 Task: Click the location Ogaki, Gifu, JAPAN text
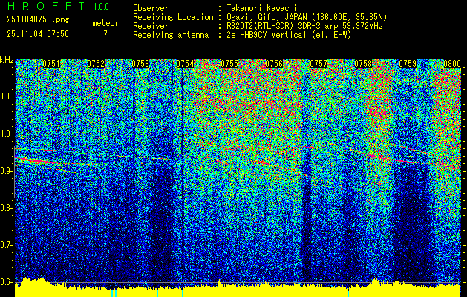coord(307,17)
